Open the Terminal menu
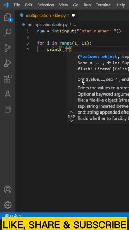 104,5
